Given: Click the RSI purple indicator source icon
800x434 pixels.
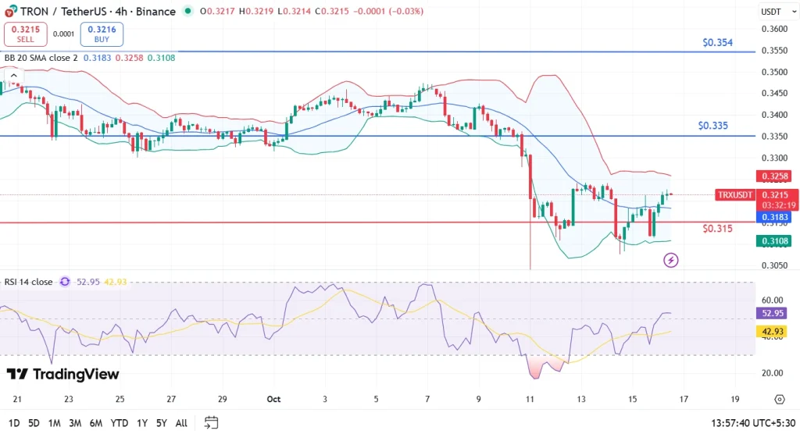Looking at the screenshot, I should tap(65, 282).
